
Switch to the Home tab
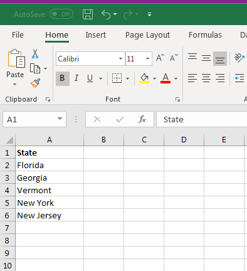[x=57, y=35]
